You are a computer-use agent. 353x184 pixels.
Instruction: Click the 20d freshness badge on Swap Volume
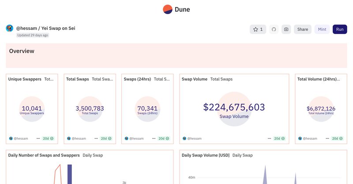[x=279, y=138]
